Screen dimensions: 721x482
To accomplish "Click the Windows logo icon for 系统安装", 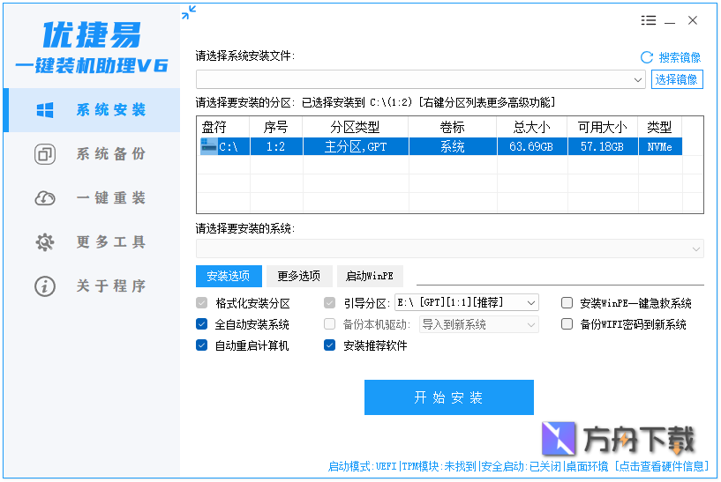I will [45, 110].
